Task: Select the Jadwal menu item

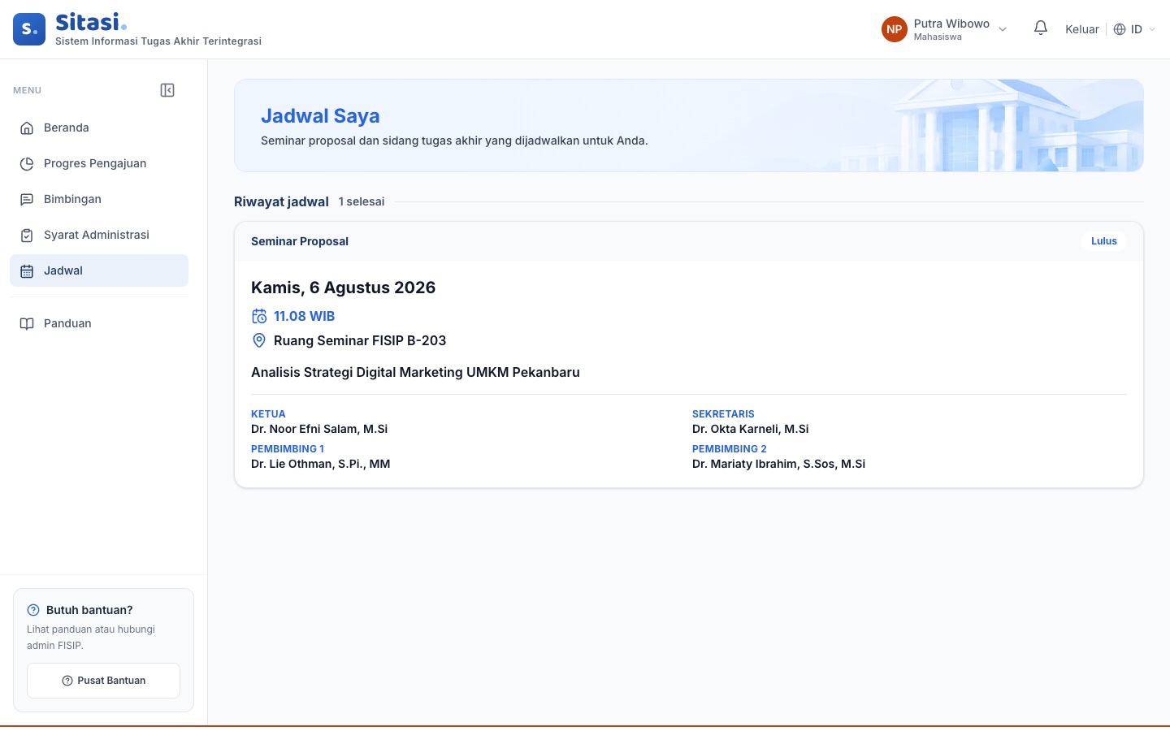Action: tap(99, 270)
